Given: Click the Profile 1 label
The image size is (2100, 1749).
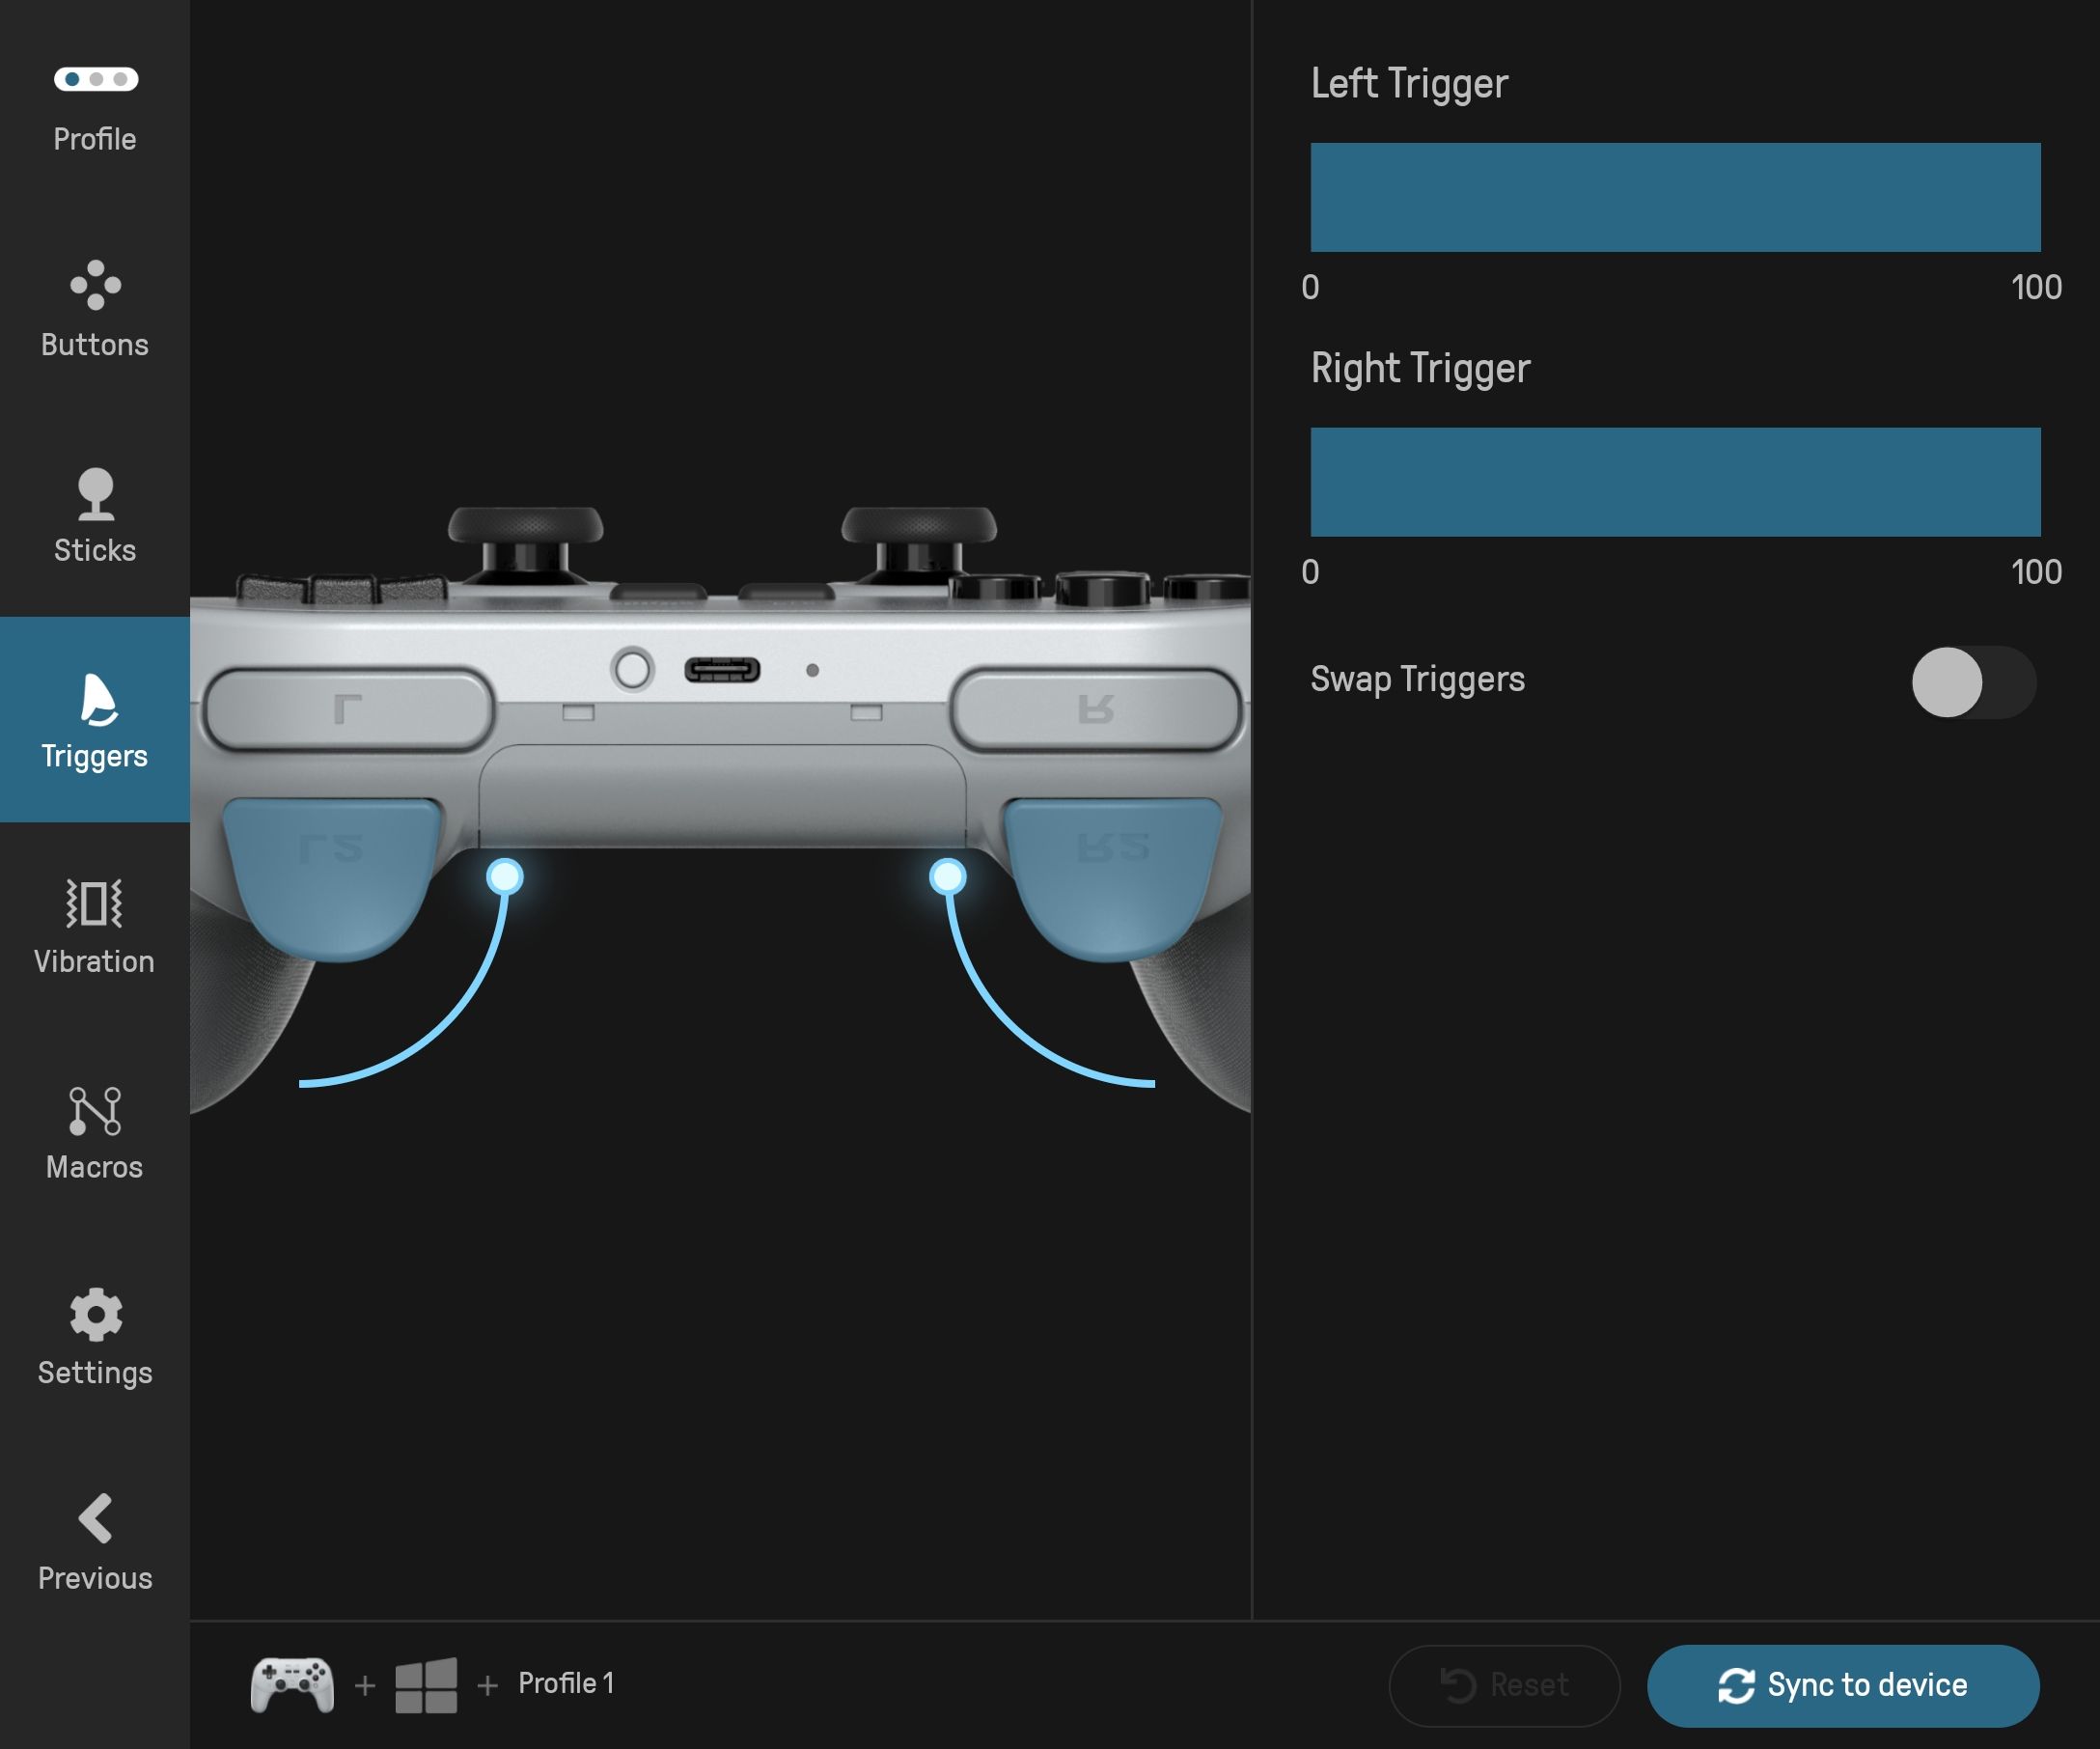Looking at the screenshot, I should tap(566, 1683).
